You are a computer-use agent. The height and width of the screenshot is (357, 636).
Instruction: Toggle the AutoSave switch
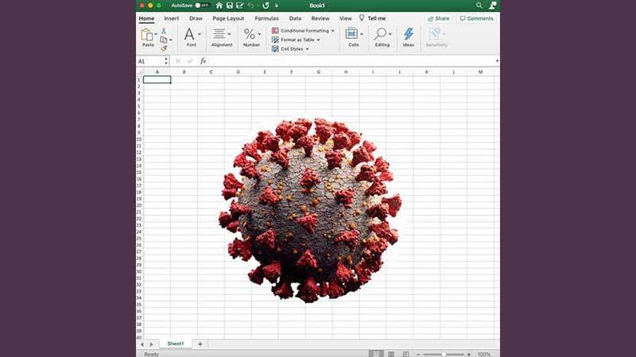[x=201, y=6]
